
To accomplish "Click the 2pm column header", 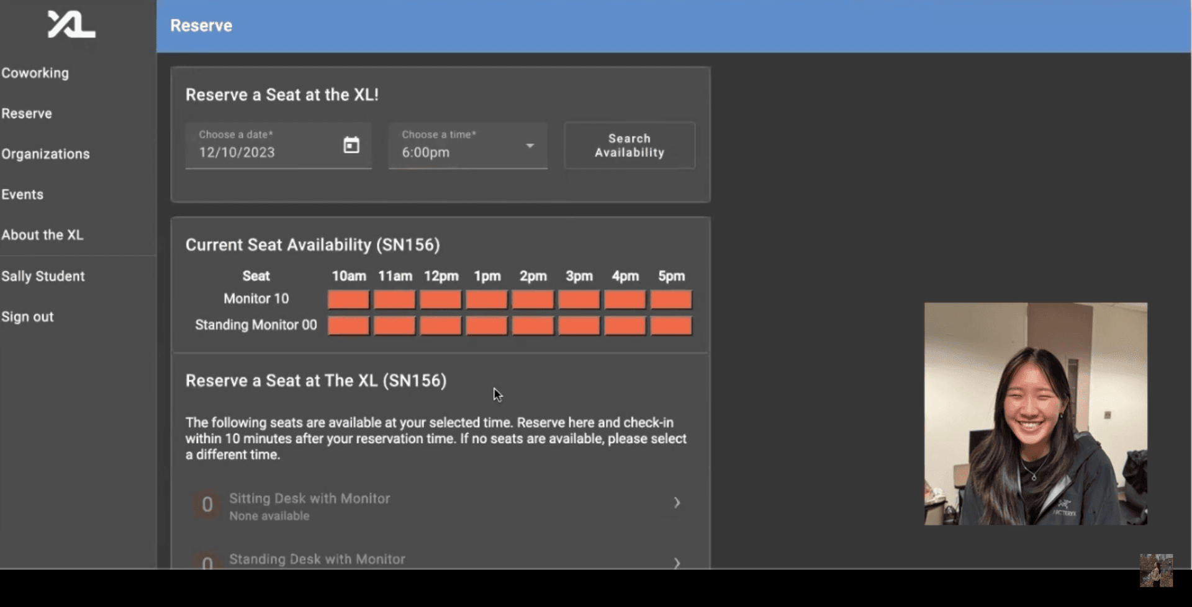I will pyautogui.click(x=533, y=276).
